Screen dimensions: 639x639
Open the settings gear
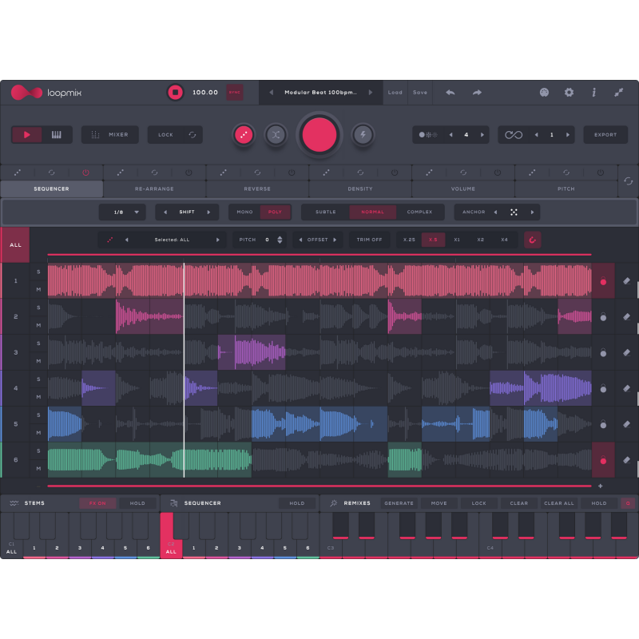point(569,93)
